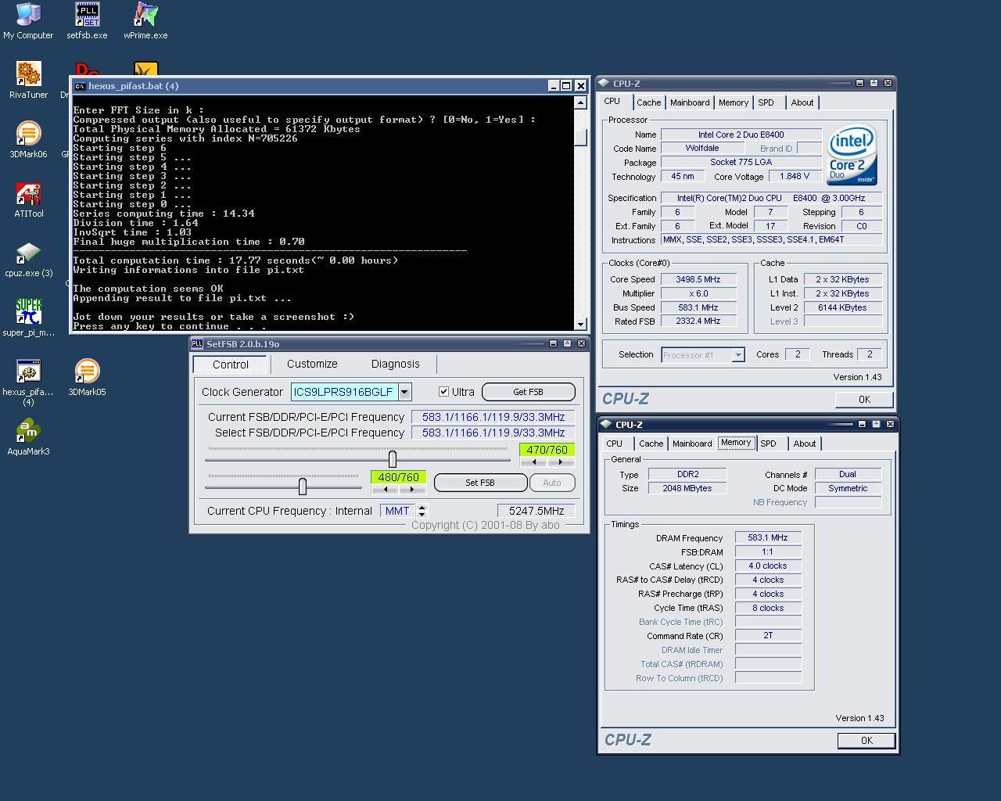Increase the 470/760 value with its right arrow
Viewport: 1001px width, 801px height.
click(x=560, y=462)
